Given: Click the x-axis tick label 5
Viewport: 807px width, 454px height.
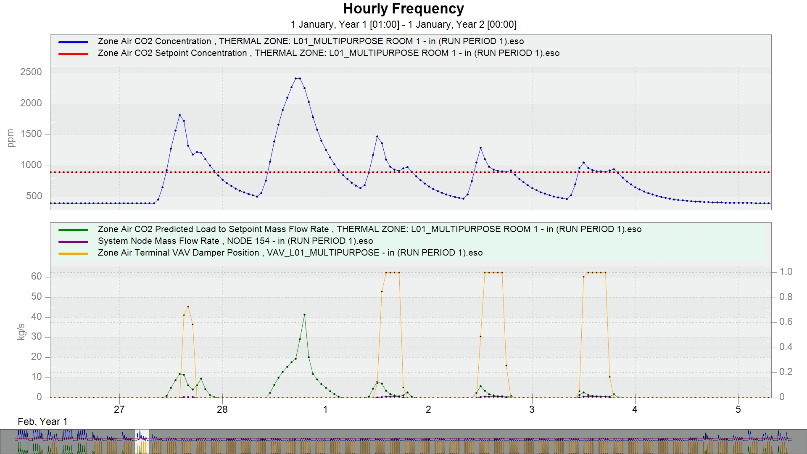Looking at the screenshot, I should (x=738, y=409).
